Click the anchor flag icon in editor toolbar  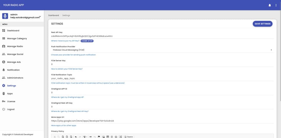click(x=99, y=137)
